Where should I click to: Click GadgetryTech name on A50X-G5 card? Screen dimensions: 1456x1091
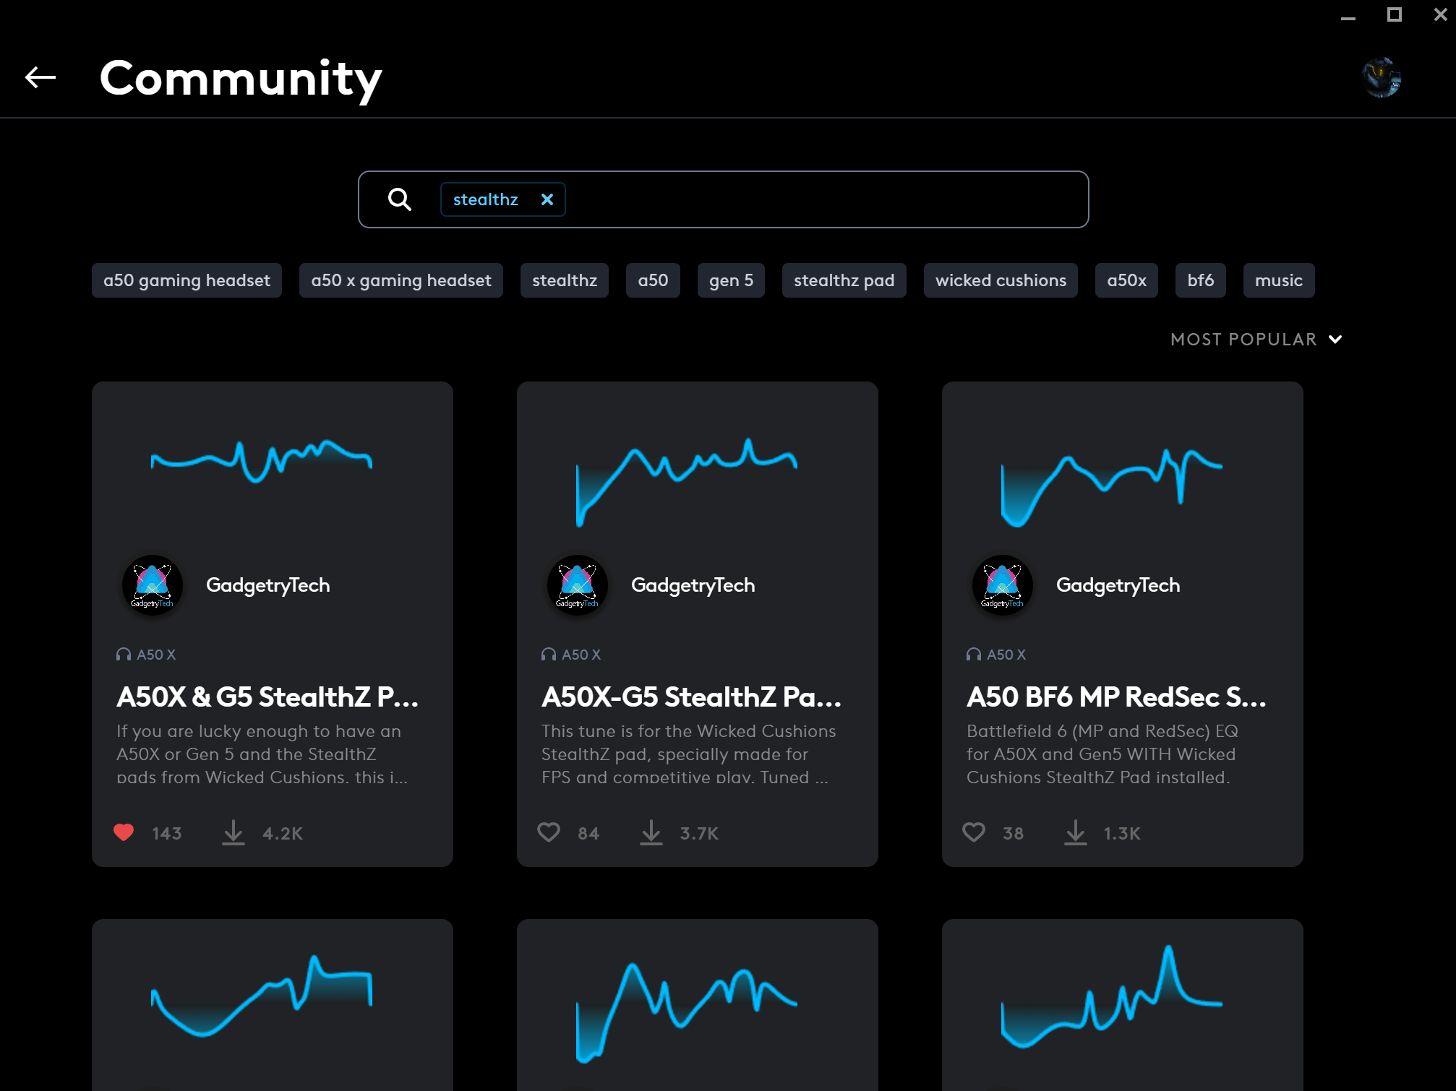(693, 585)
